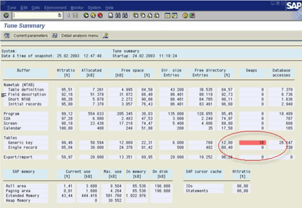Click the yellow Exit arrow icon
The height and width of the screenshot is (208, 302).
point(92,15)
